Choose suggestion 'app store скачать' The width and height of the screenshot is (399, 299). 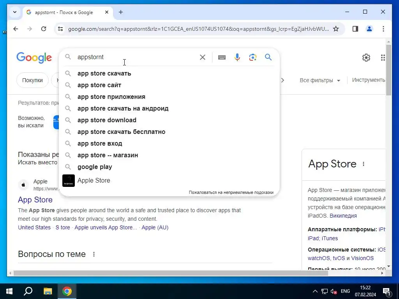point(169,74)
